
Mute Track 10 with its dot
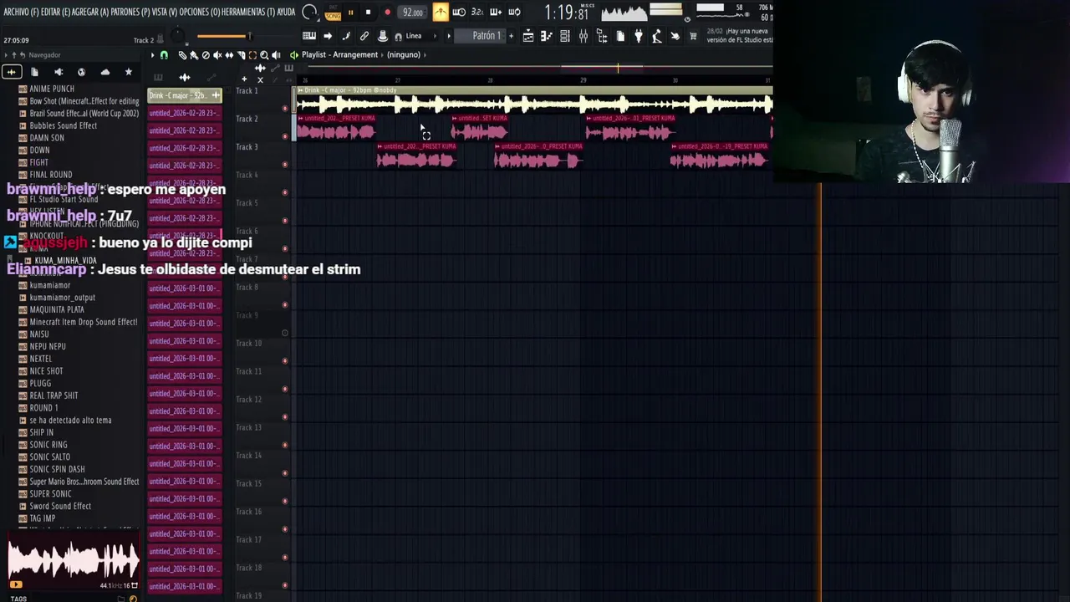(x=284, y=360)
